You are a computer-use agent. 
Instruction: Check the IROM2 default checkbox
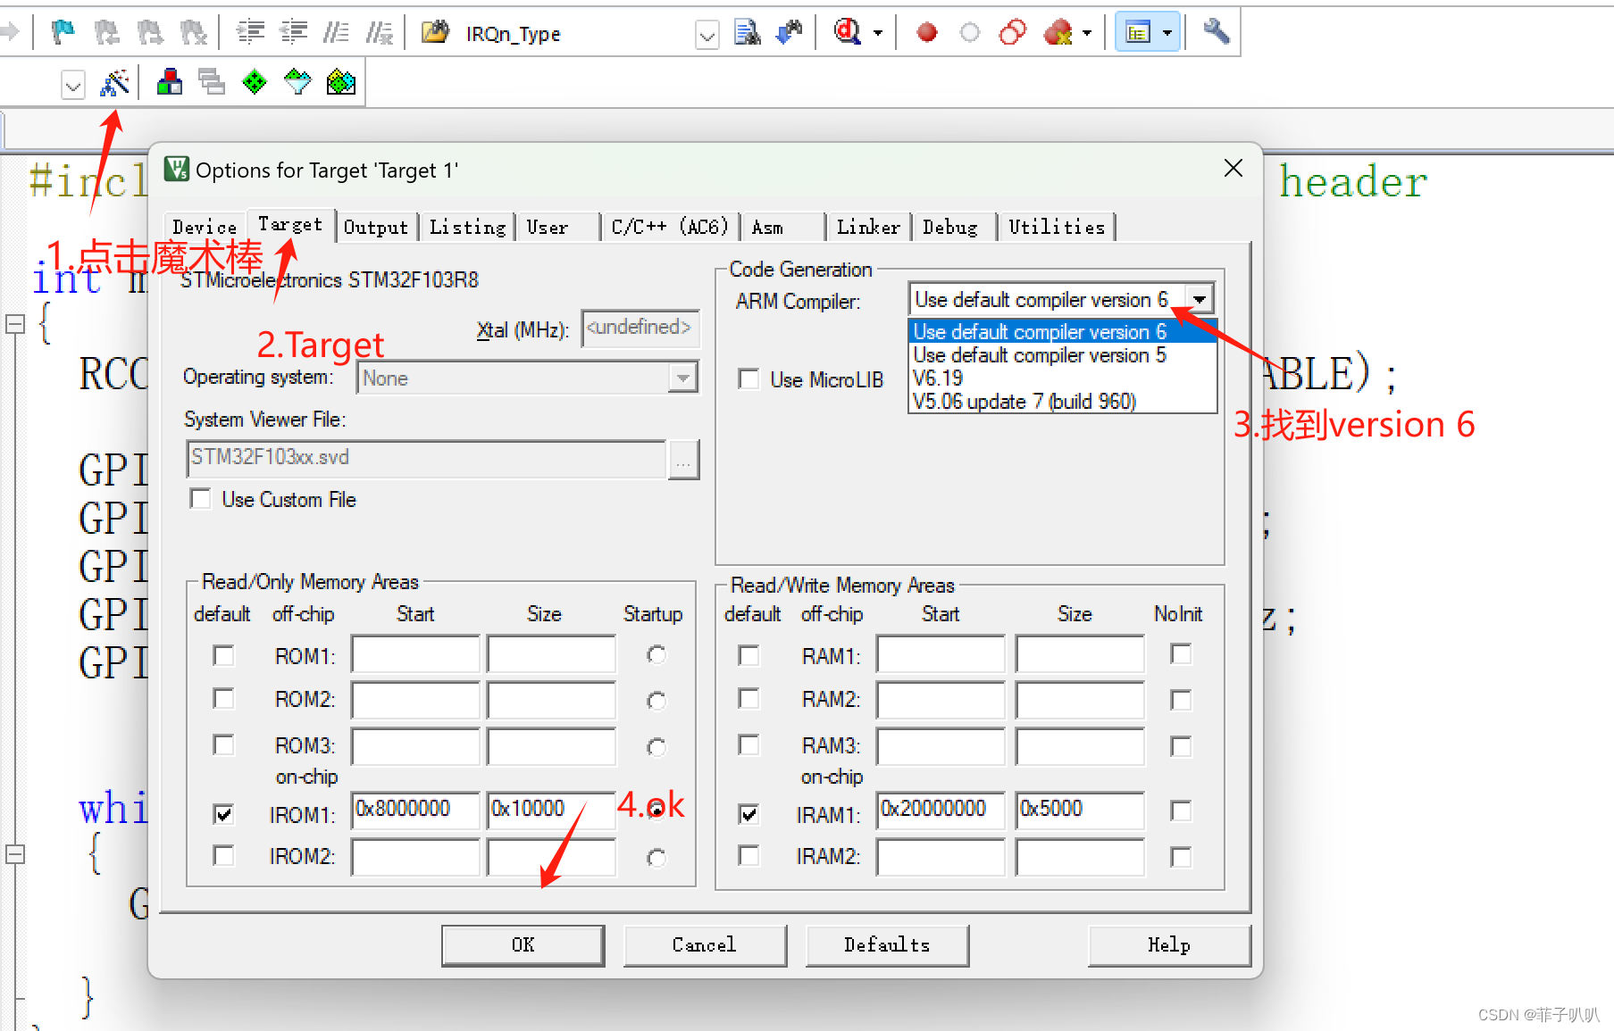223,855
